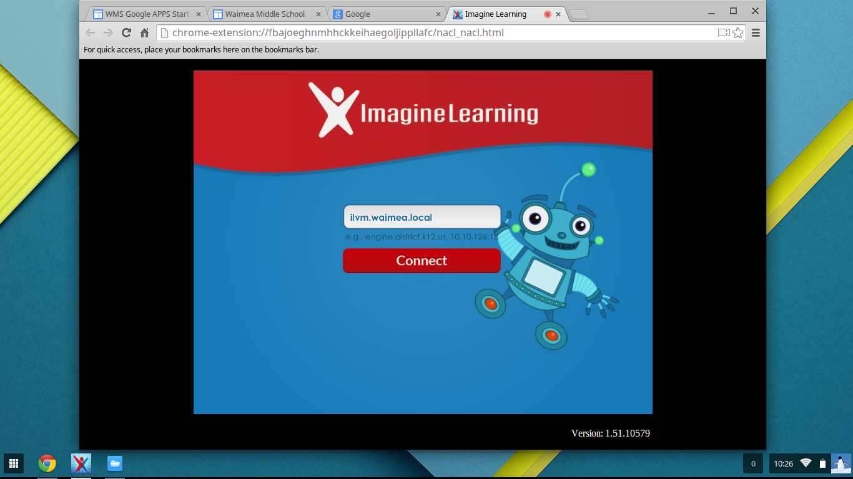Click the 10:26 clock in the system tray
Screen dimensions: 853x479
[x=783, y=463]
